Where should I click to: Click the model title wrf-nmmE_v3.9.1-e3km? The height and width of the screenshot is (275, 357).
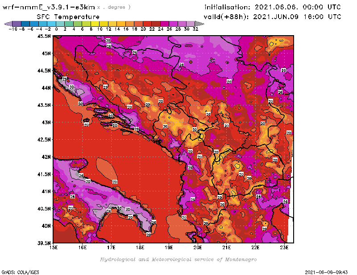click(49, 7)
